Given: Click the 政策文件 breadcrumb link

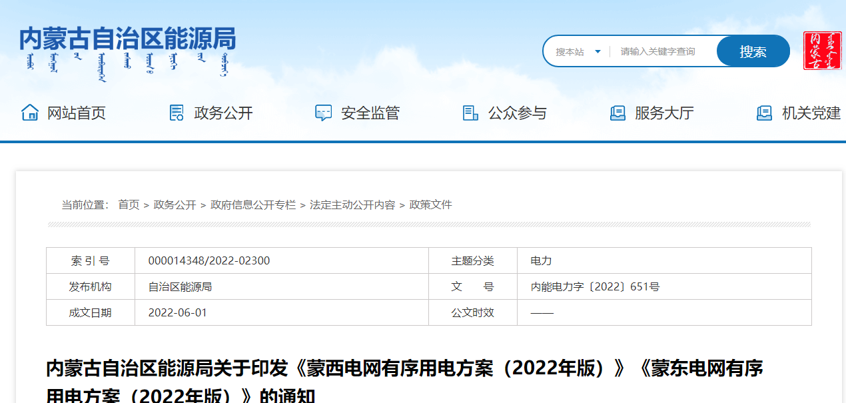Looking at the screenshot, I should coord(430,204).
